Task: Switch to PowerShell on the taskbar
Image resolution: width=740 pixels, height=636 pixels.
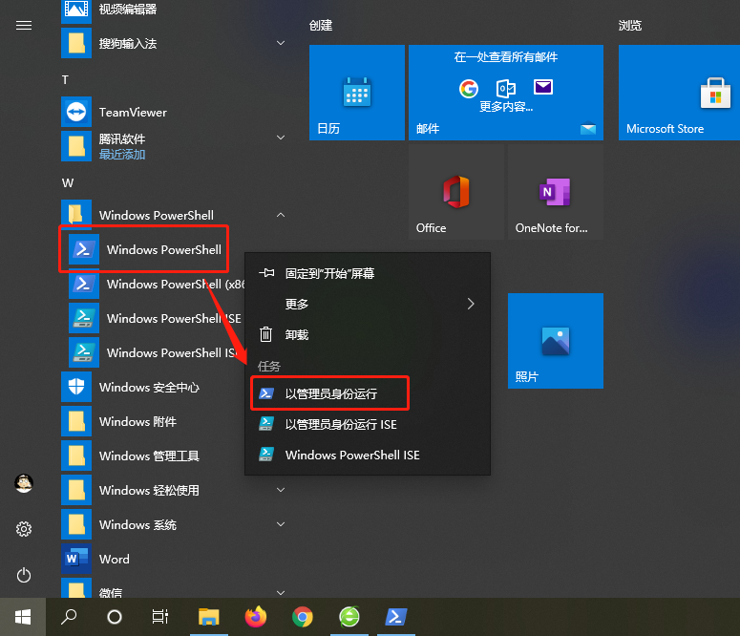Action: (x=396, y=617)
